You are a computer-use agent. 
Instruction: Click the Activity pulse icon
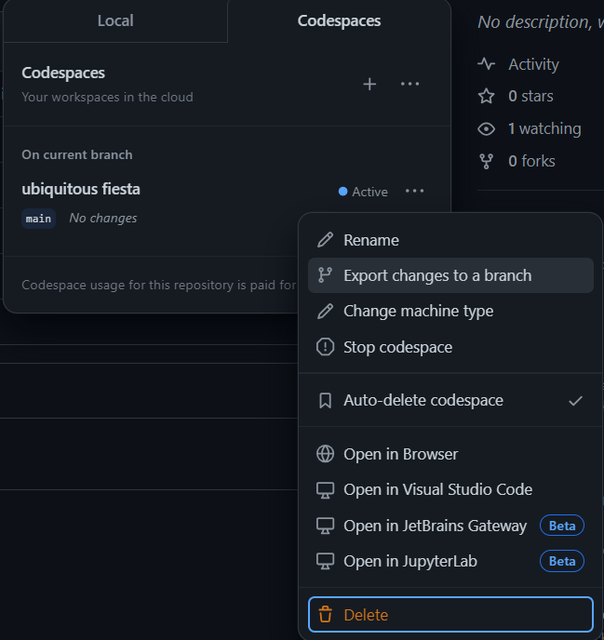[486, 64]
